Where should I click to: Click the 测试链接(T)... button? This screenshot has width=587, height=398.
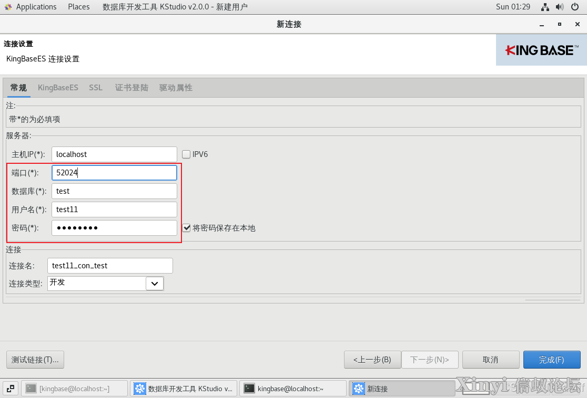tap(35, 360)
